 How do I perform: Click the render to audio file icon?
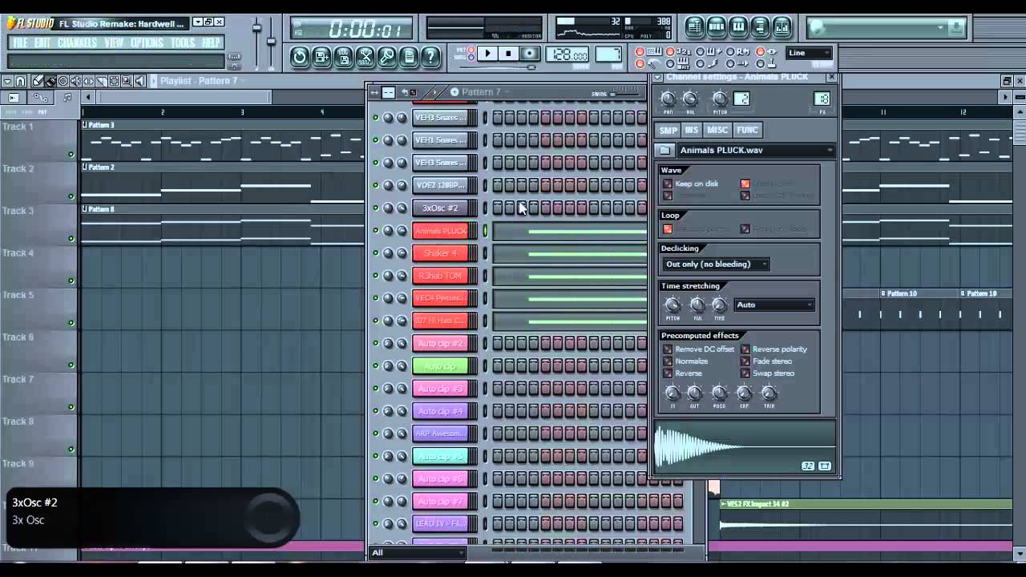click(x=343, y=56)
